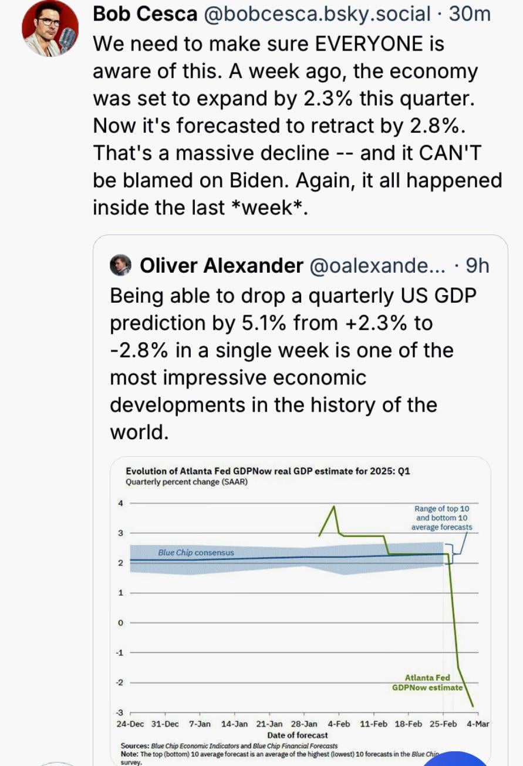The image size is (523, 766).
Task: Click the 4-Mar date on chart axis
Action: [x=478, y=724]
